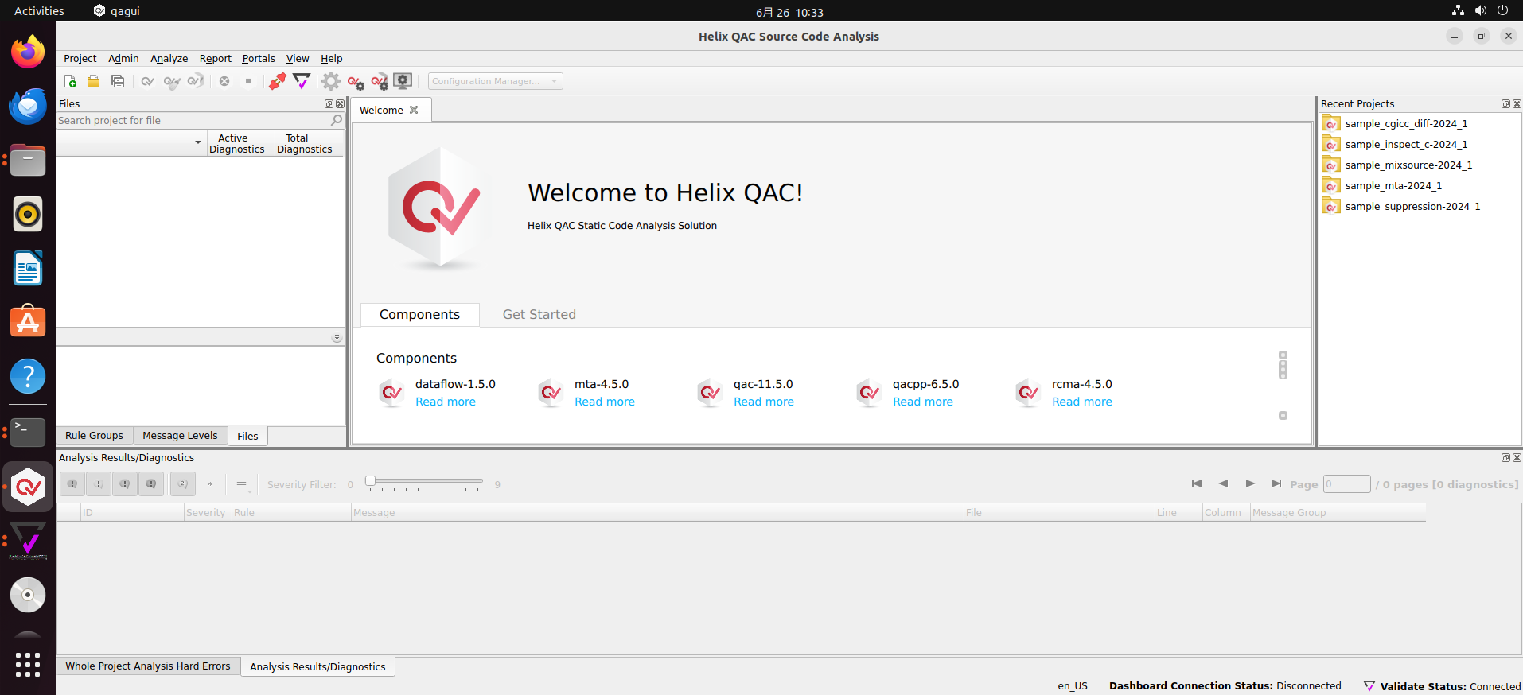Viewport: 1523px width, 695px height.
Task: Open Helix QAC from the Ubuntu dock
Action: [x=28, y=487]
